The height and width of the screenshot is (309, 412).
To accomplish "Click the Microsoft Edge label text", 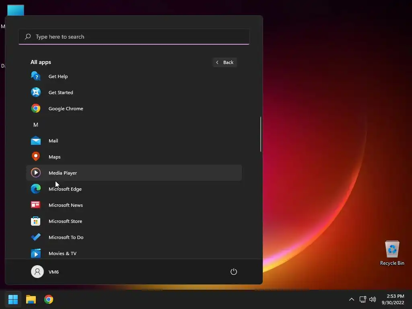I will tap(65, 189).
